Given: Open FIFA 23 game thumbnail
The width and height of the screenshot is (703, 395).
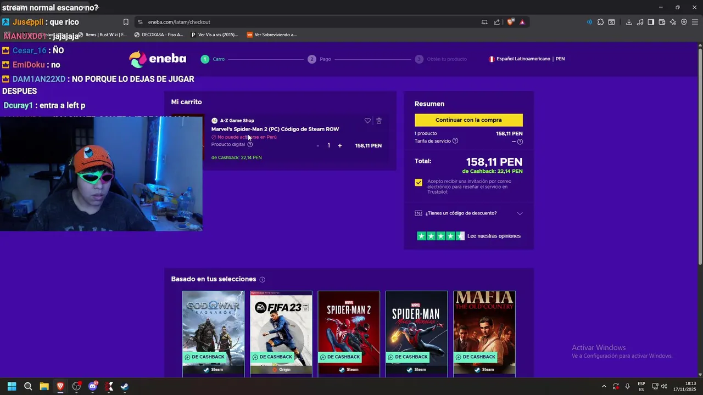Looking at the screenshot, I should tap(281, 334).
